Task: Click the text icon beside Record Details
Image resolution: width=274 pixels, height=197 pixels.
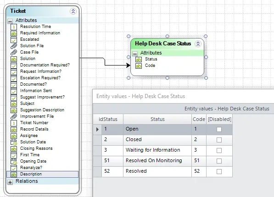Action: [x=14, y=130]
